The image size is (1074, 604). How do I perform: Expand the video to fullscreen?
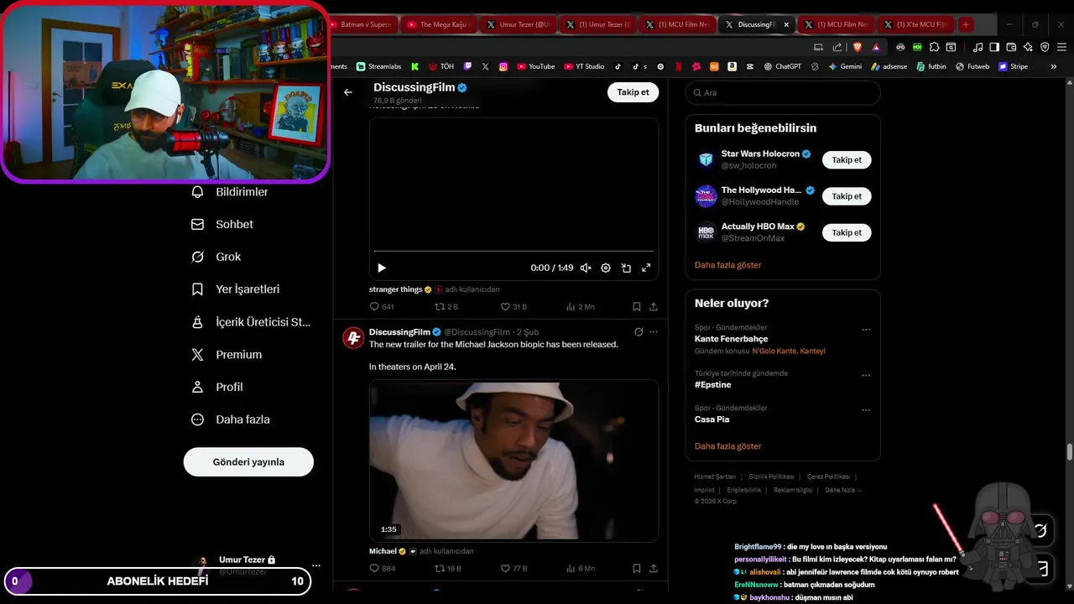click(646, 268)
